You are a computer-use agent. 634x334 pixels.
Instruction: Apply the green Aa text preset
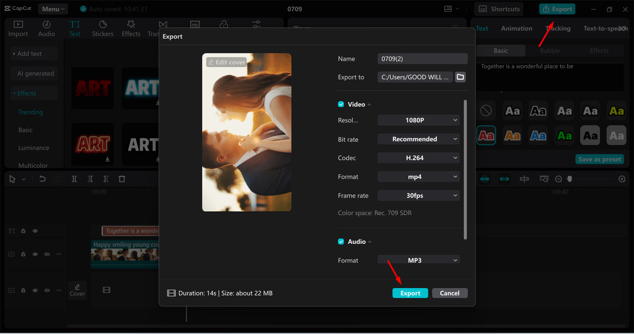click(565, 135)
